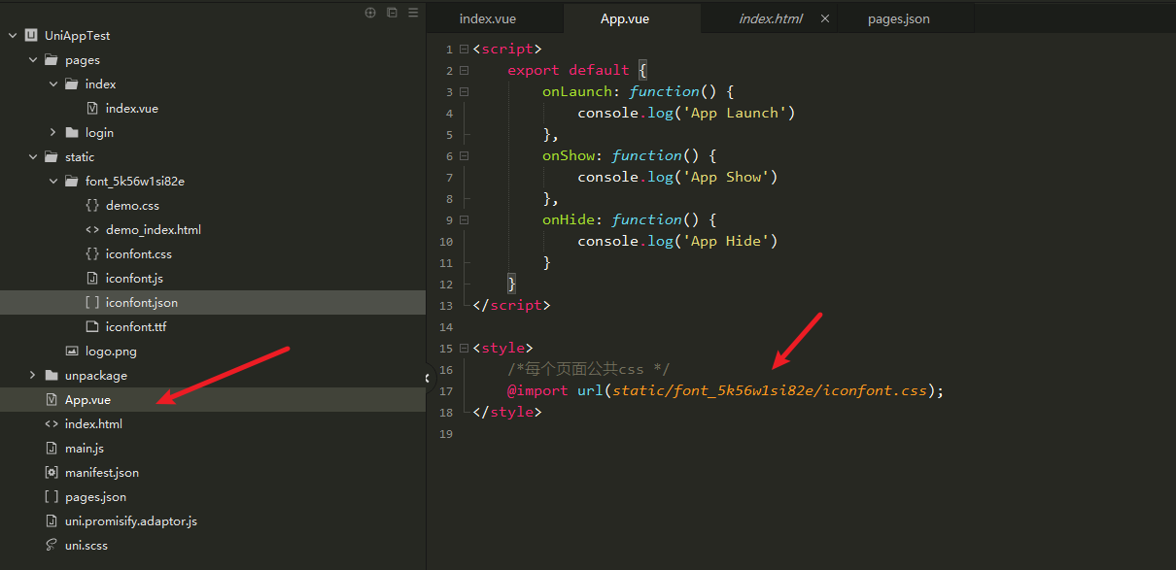Click the login folder icon
This screenshot has height=570, width=1176.
72,133
